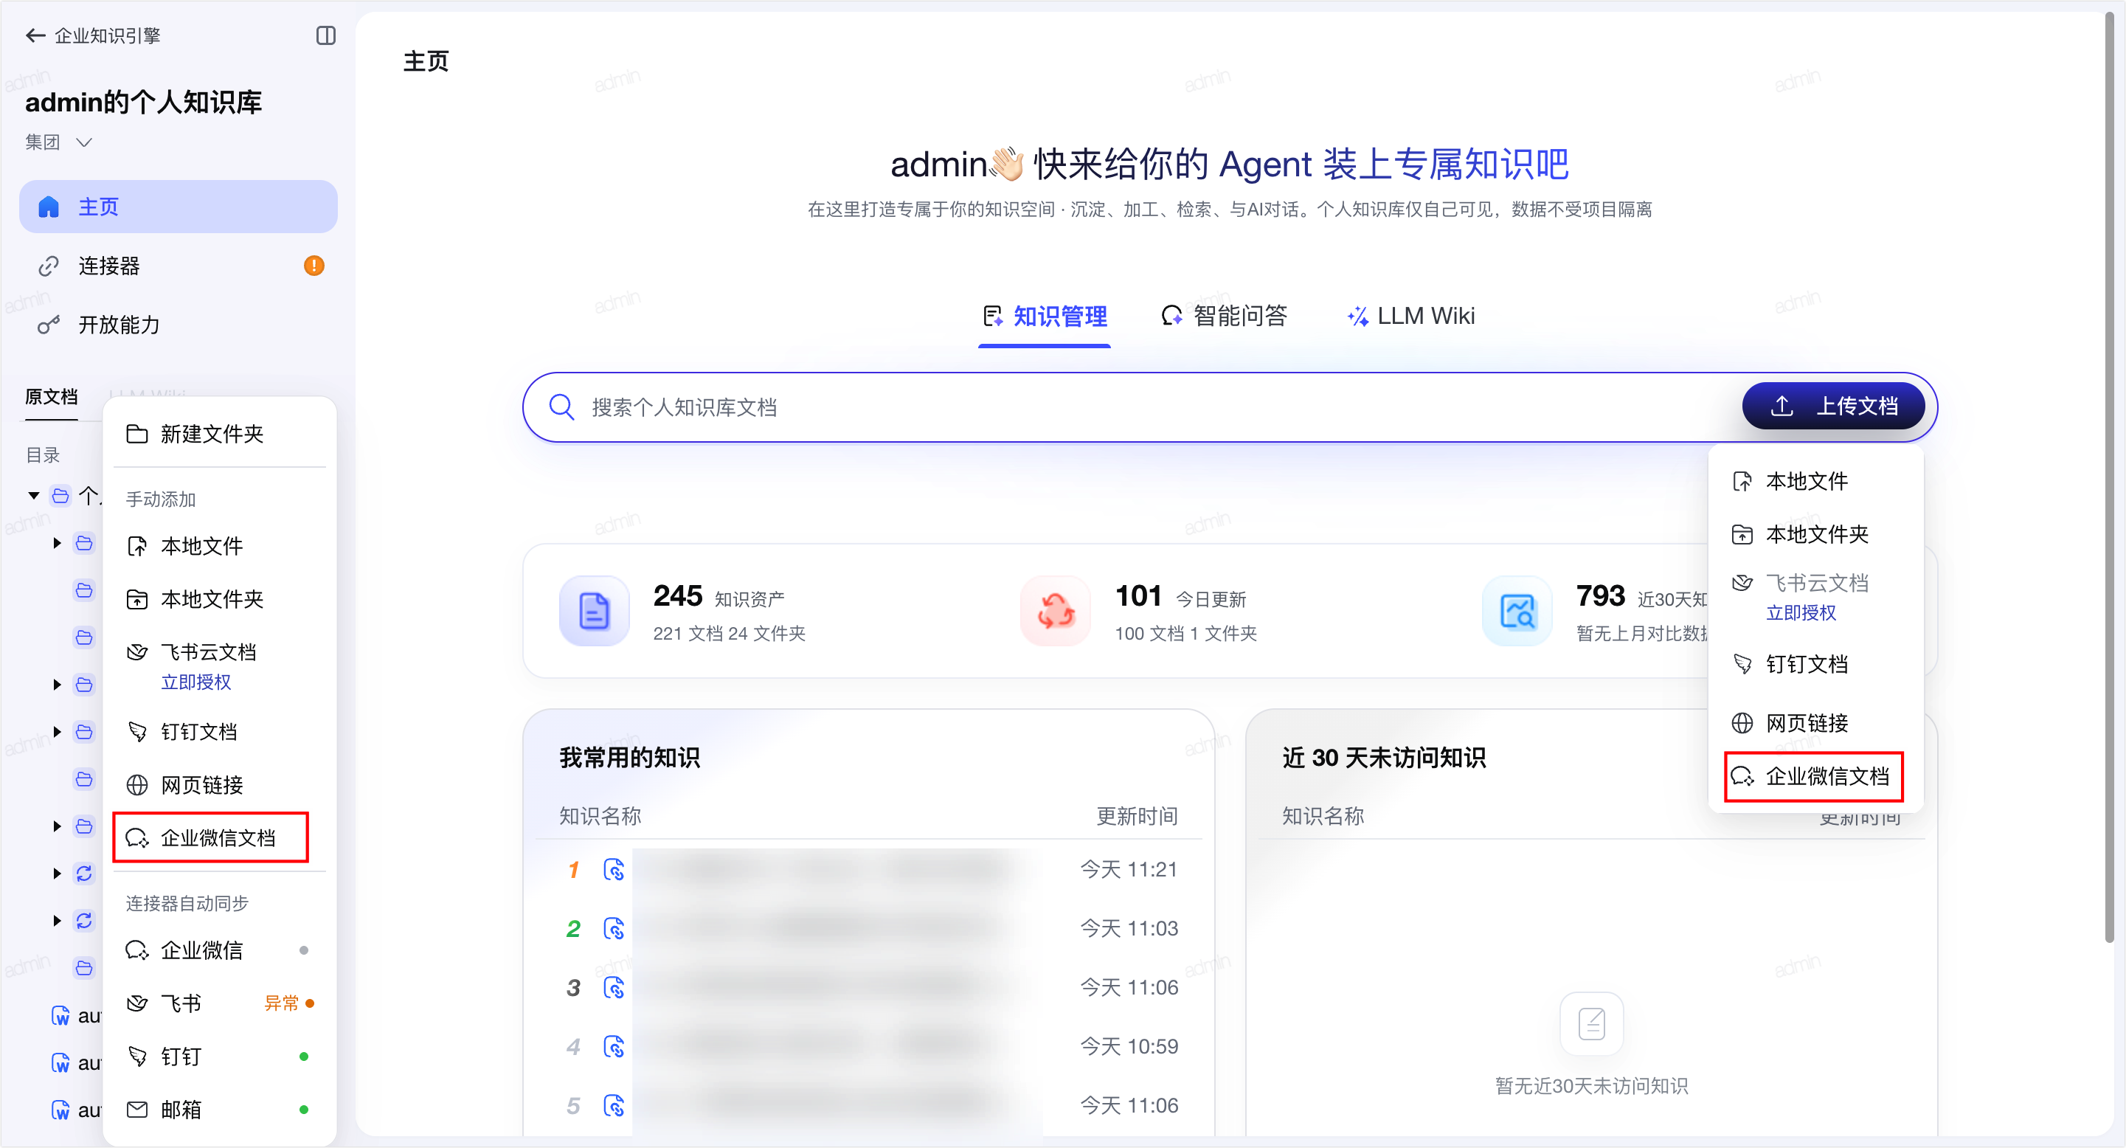Expand the first subfolder in the directory
Screen dimensions: 2126x1148
(x=57, y=543)
